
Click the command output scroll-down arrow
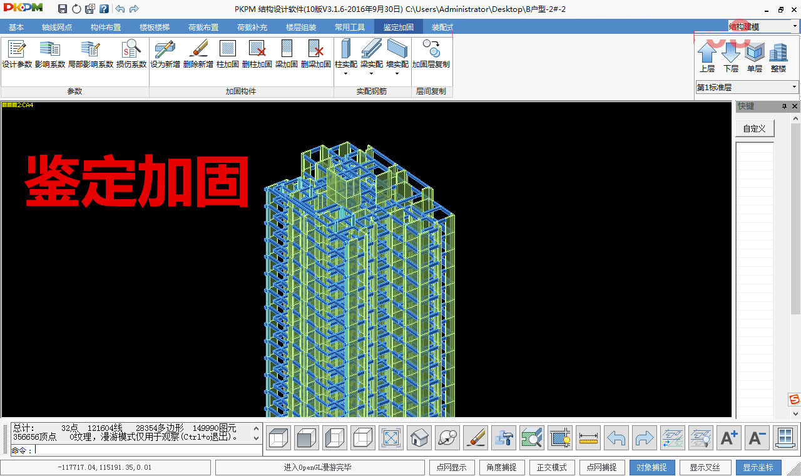256,437
